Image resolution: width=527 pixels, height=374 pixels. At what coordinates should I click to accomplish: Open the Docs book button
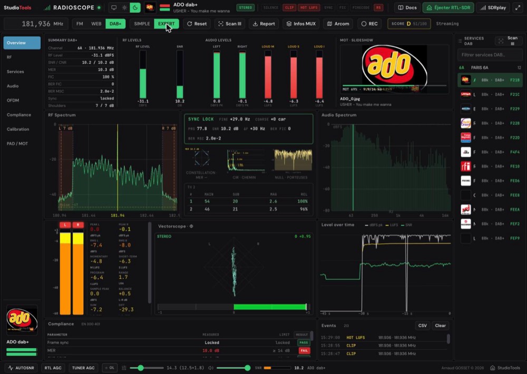coord(407,7)
